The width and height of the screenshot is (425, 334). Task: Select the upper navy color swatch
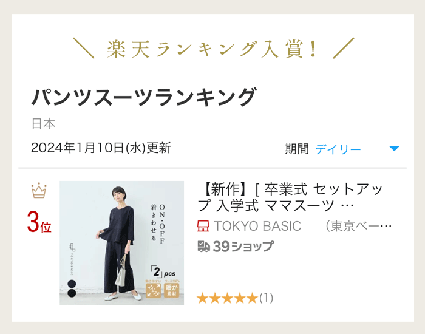tap(72, 284)
